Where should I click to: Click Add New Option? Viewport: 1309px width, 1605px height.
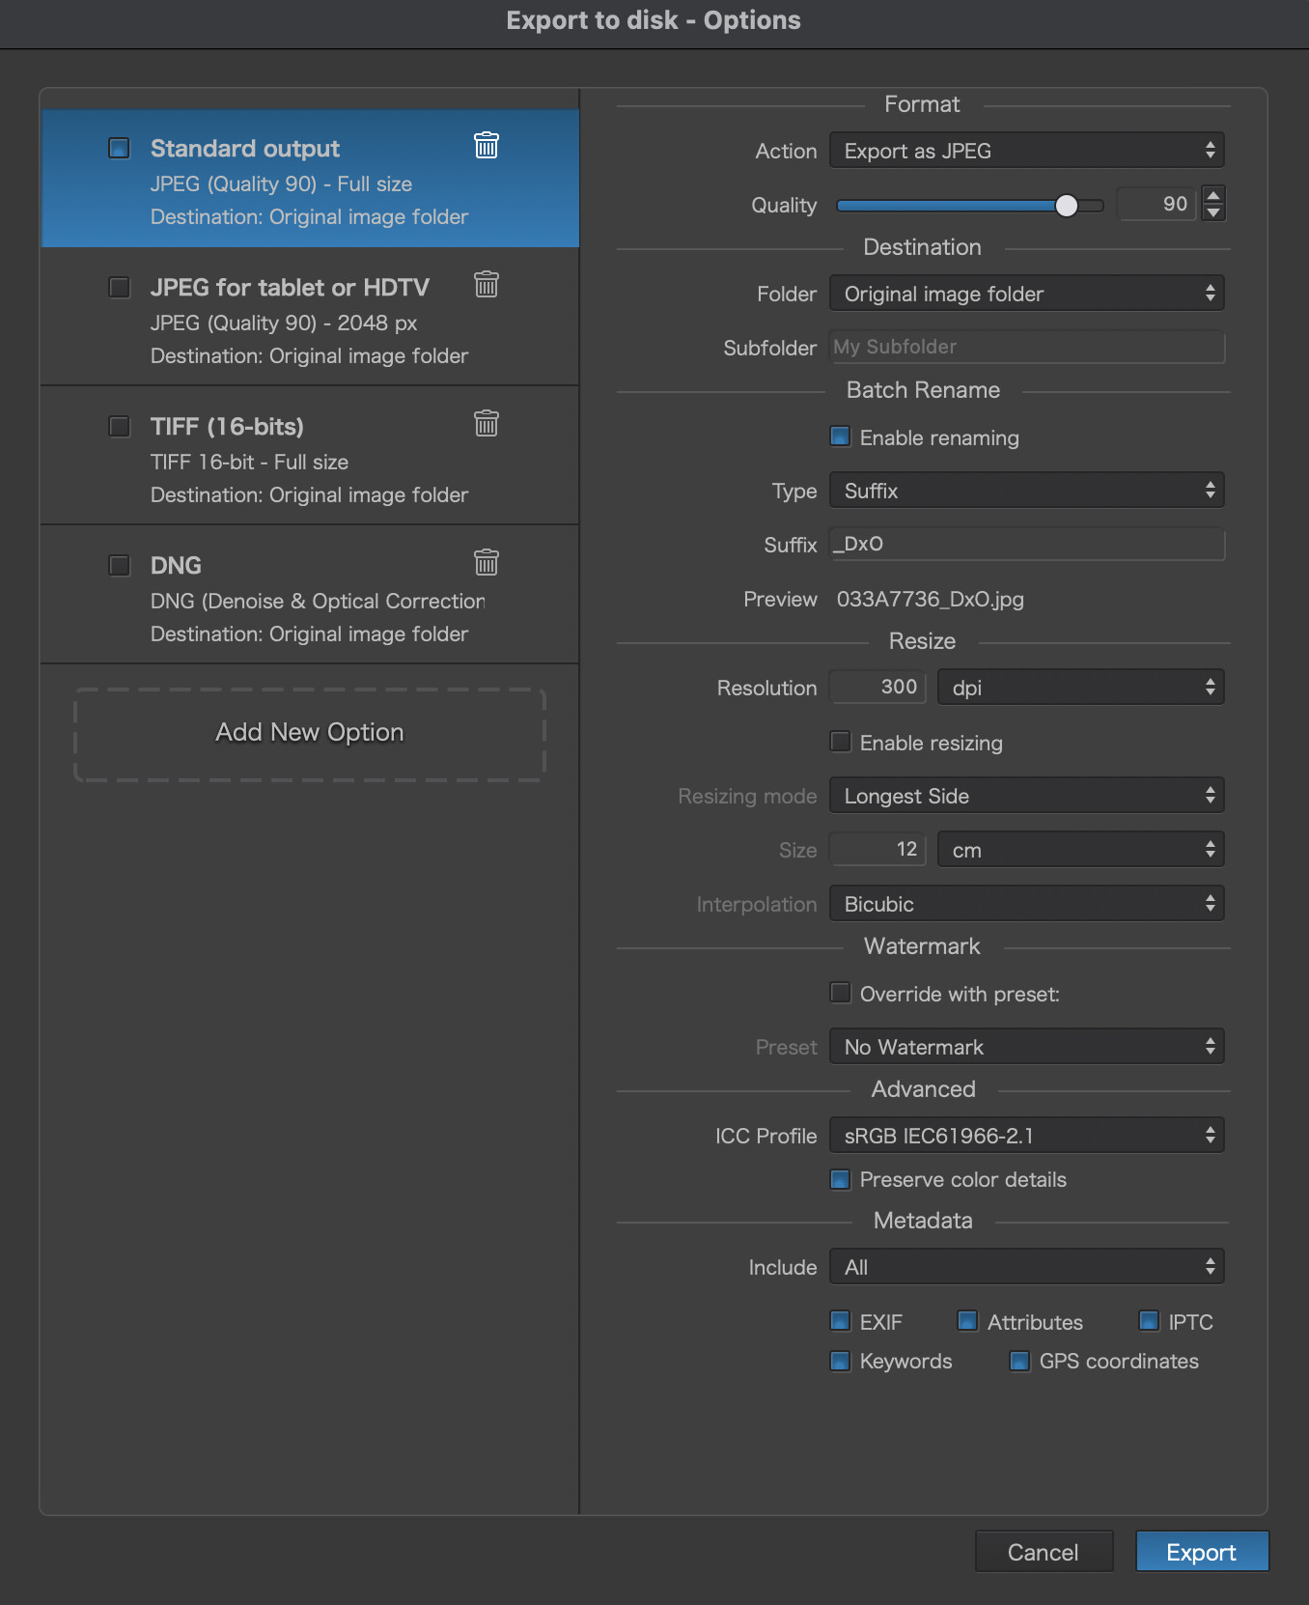click(310, 733)
